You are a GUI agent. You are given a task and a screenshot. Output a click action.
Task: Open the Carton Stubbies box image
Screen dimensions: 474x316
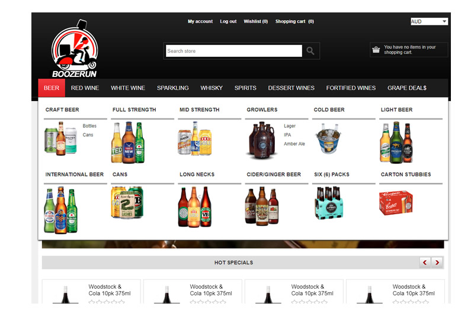point(396,202)
